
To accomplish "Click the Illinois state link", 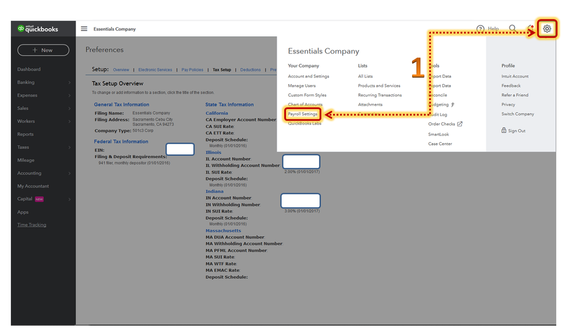I will [213, 152].
